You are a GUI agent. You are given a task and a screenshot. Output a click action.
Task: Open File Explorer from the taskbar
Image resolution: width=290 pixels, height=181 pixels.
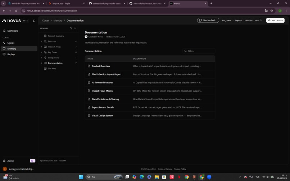(157, 177)
